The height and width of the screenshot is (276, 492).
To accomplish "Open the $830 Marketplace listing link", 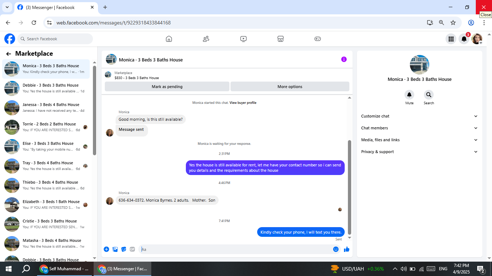I will click(137, 78).
